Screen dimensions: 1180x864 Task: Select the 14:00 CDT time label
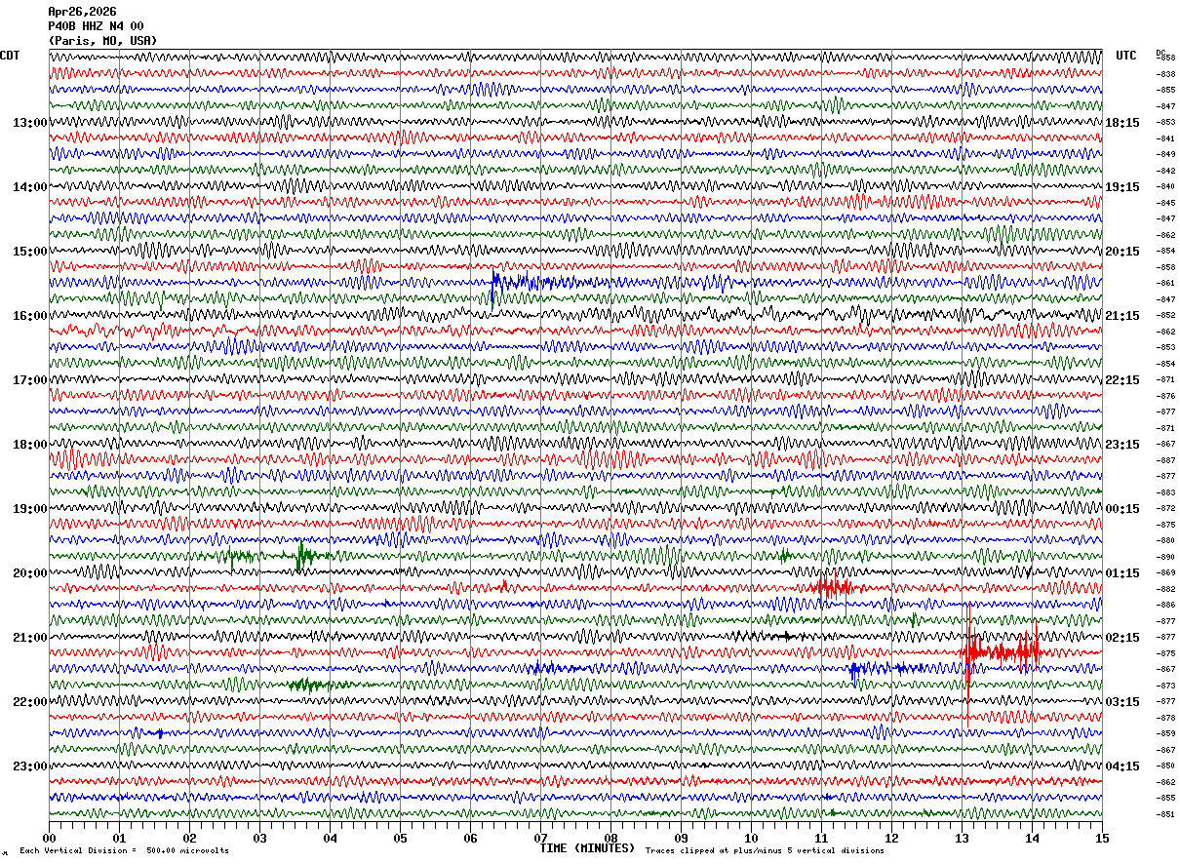click(x=30, y=187)
